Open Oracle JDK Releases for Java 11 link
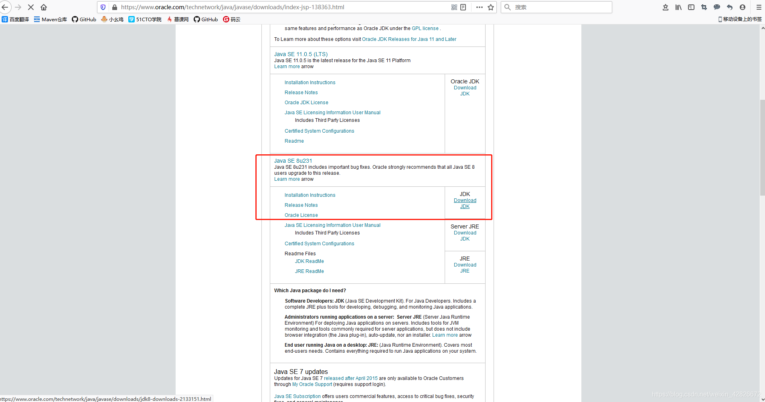Screen dimensions: 765x402 coord(409,39)
